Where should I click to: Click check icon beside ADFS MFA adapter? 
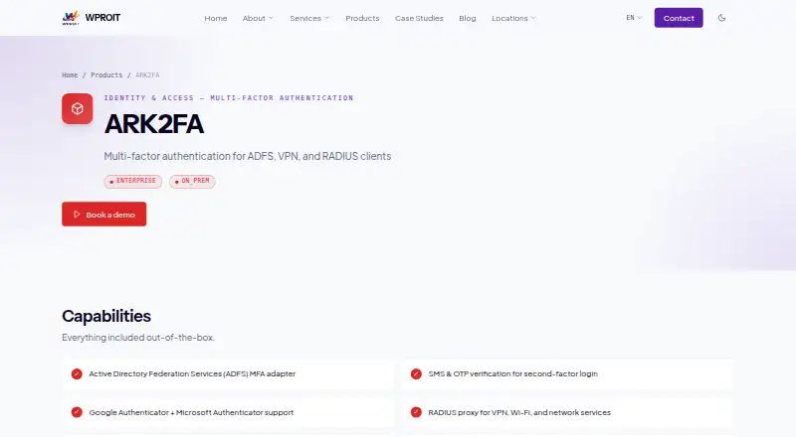77,373
